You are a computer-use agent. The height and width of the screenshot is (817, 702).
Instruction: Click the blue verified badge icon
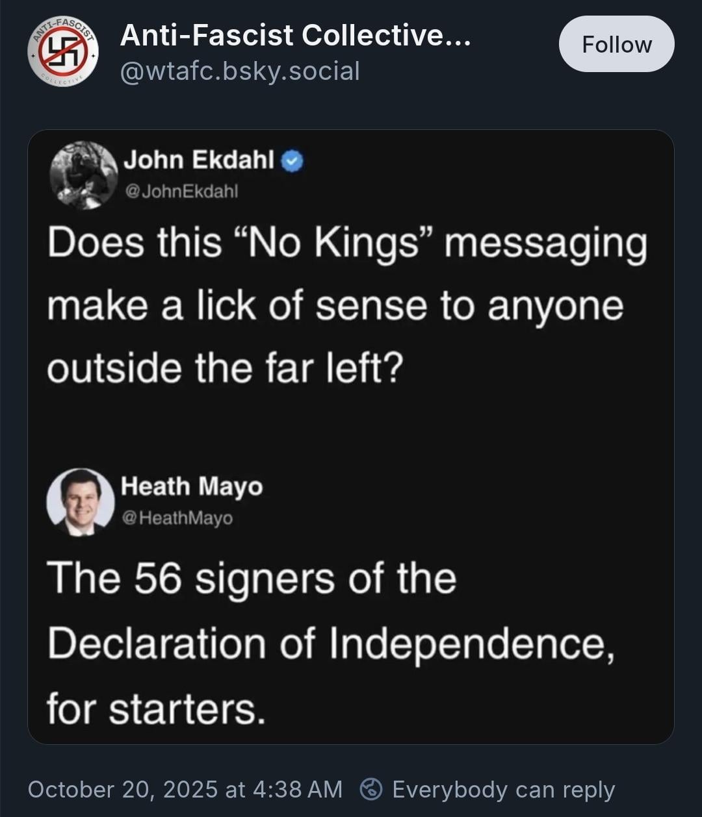(x=293, y=161)
